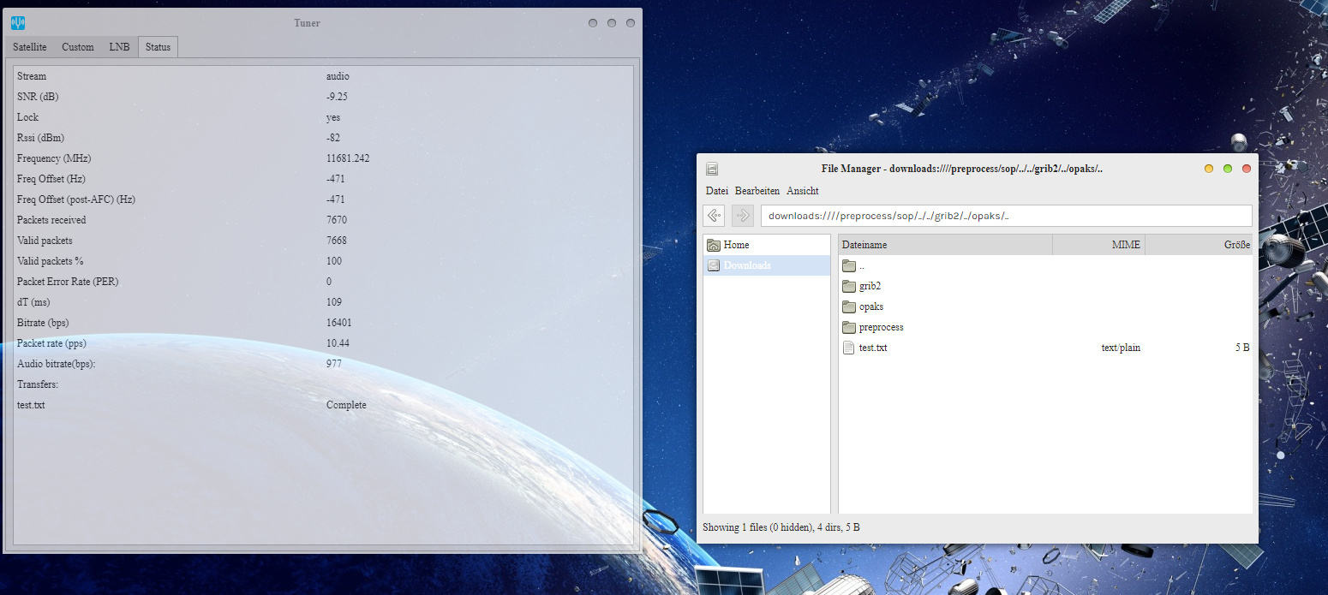Click the Complete transfer status
The height and width of the screenshot is (595, 1328).
[346, 405]
